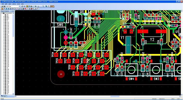This screenshot has width=183, height=100.
Task: Expand the BZ1 component node
Action: click(x=4, y=19)
